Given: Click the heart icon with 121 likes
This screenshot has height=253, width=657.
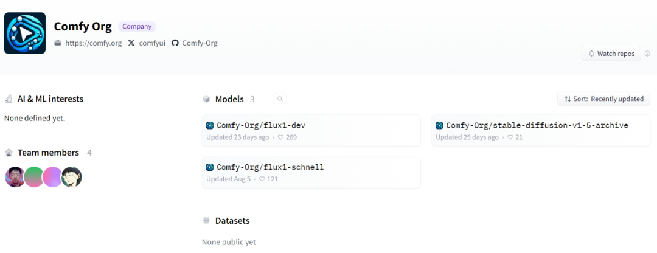Looking at the screenshot, I should pos(262,179).
